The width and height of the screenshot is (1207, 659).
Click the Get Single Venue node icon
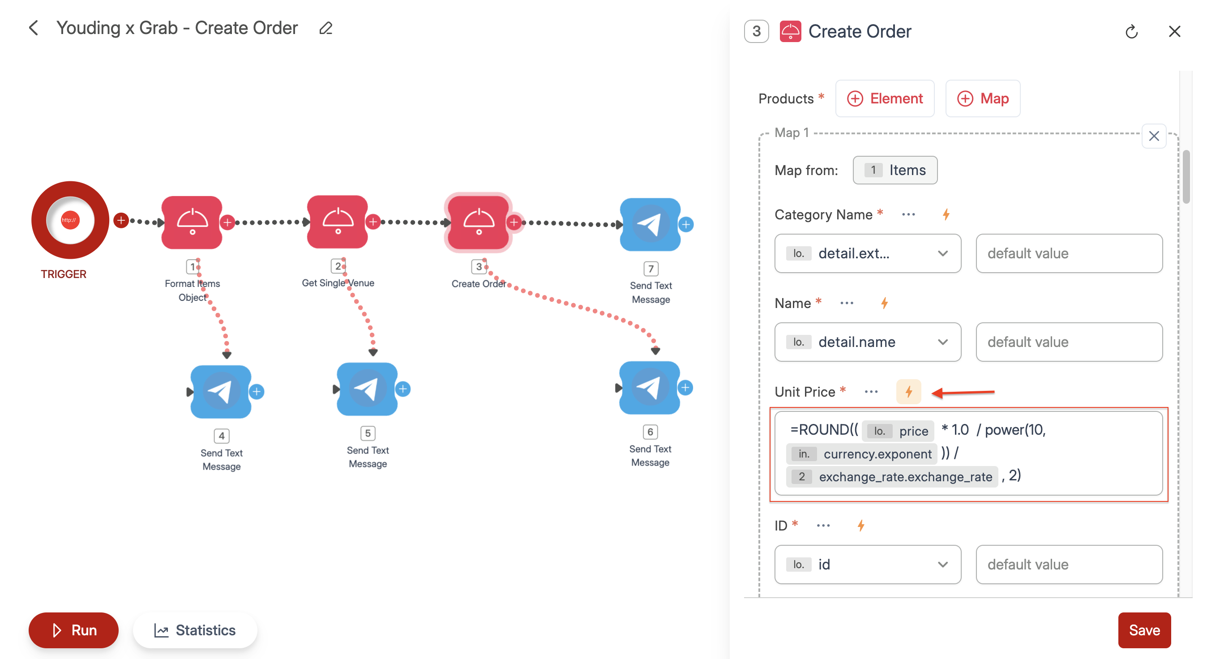(338, 222)
